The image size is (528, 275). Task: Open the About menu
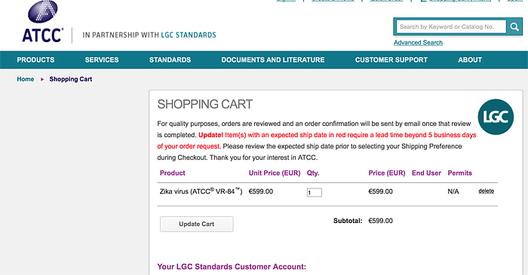click(470, 60)
